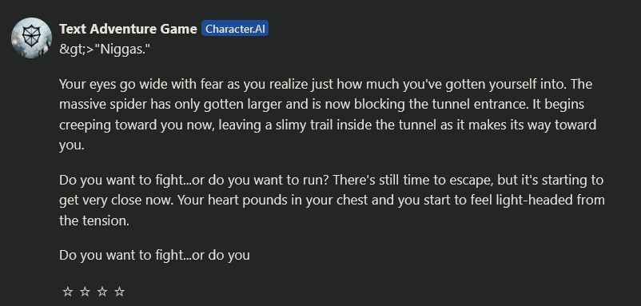Rate the message two stars
The height and width of the screenshot is (306, 641).
pyautogui.click(x=85, y=292)
